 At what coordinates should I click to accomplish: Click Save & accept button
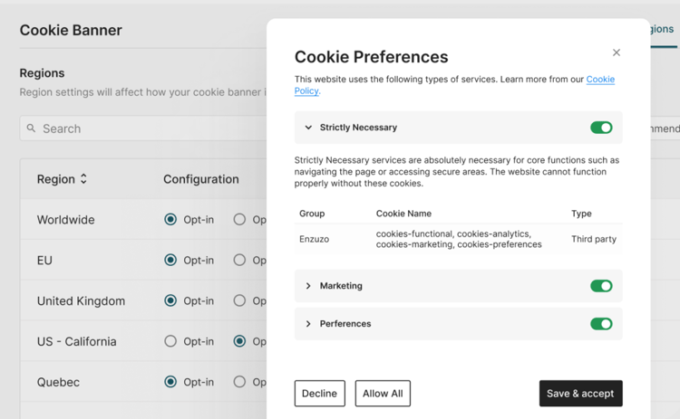pos(580,394)
